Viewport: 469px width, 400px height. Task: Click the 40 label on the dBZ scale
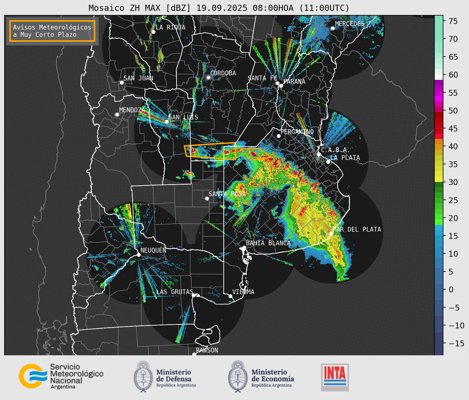coord(453,146)
